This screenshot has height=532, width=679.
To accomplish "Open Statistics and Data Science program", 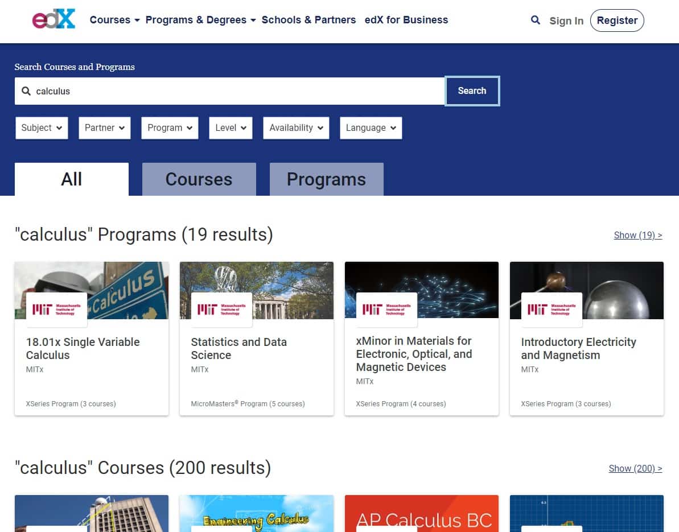I will tap(238, 348).
